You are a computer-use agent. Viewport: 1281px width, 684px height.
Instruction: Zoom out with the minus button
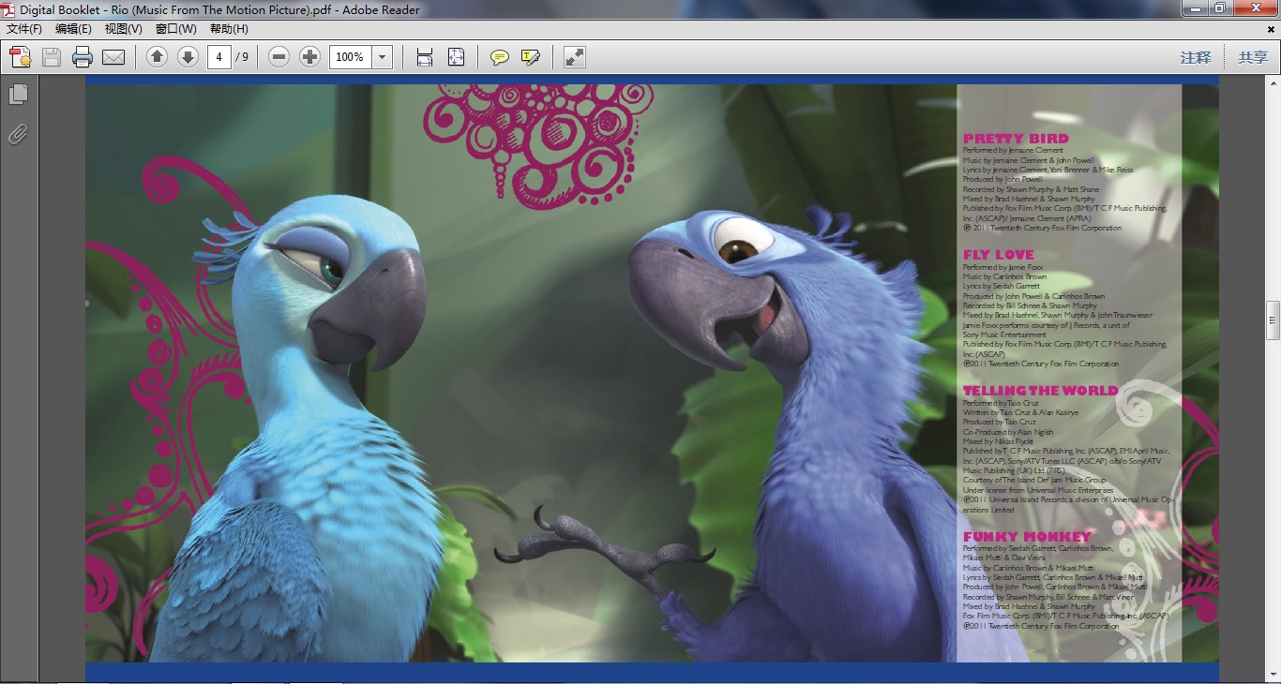pos(279,57)
